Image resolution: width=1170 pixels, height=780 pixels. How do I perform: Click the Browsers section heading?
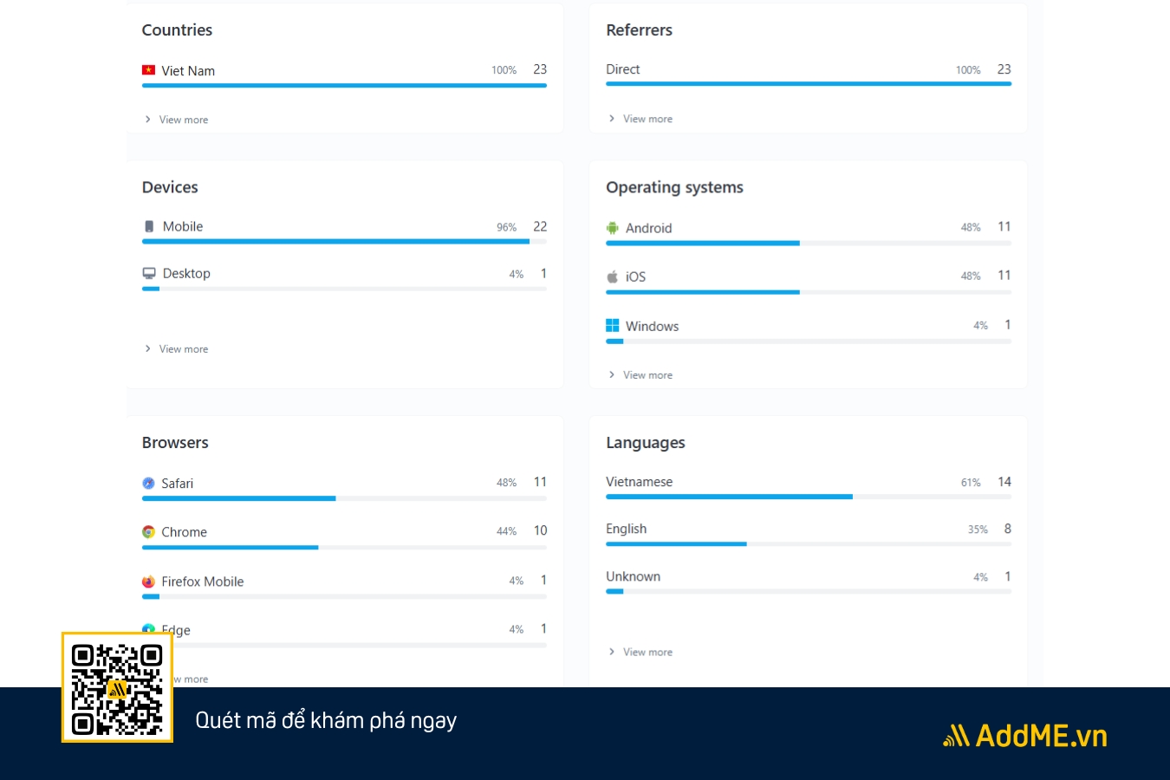(175, 442)
